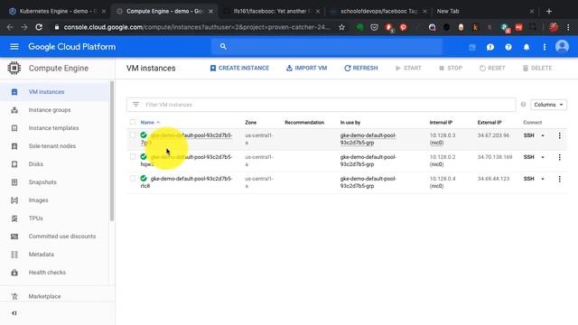Click the Sole-tenant nodes sidebar icon
Screen dimensions: 578x325
(14, 146)
